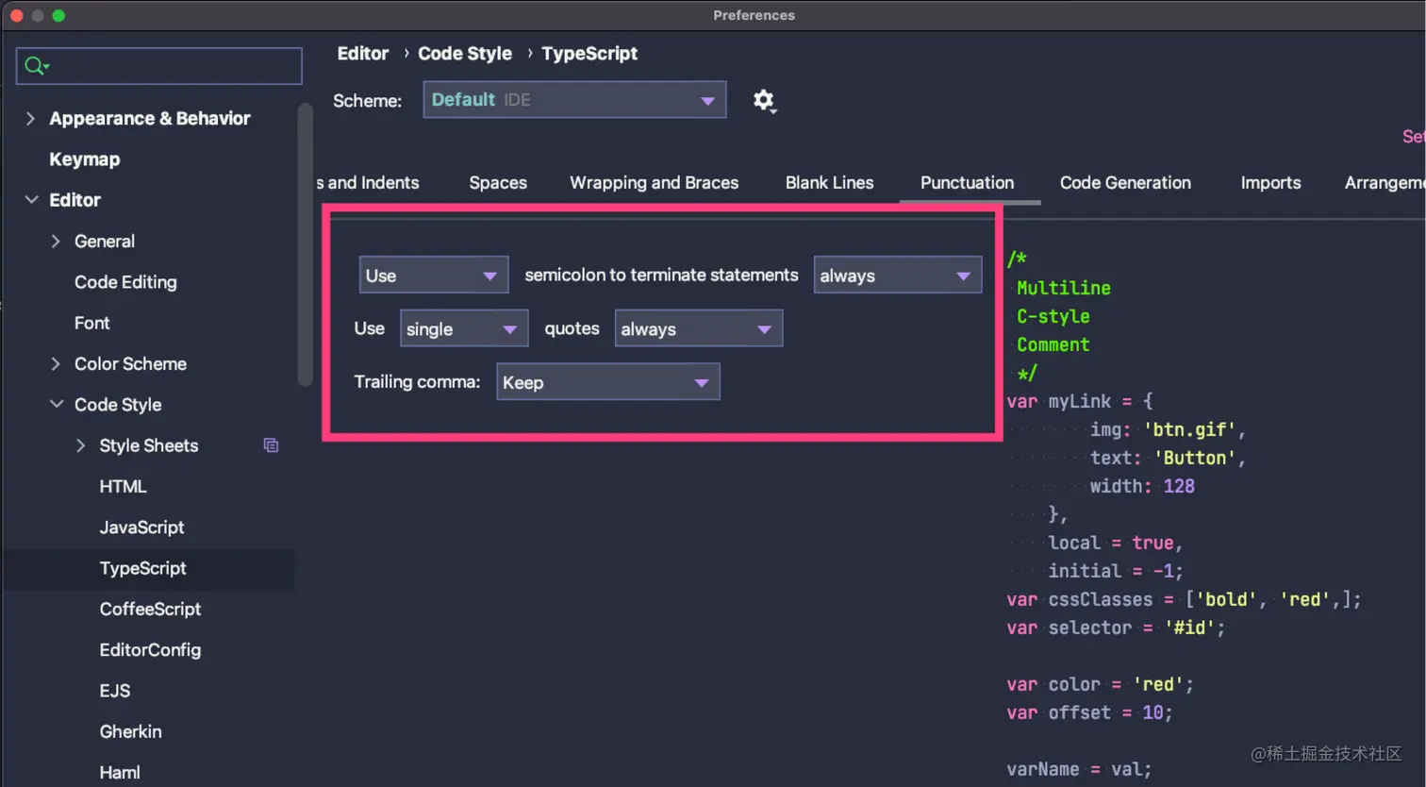Viewport: 1426px width, 787px height.
Task: Select CoffeeScript code style
Action: click(150, 610)
